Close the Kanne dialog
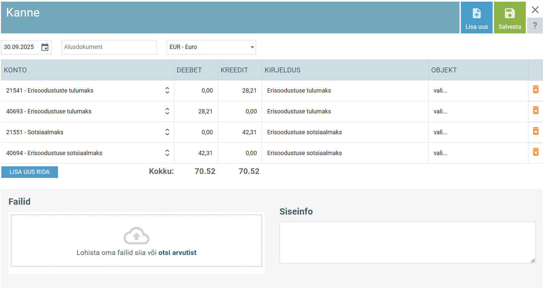This screenshot has height=288, width=543. pos(535,10)
